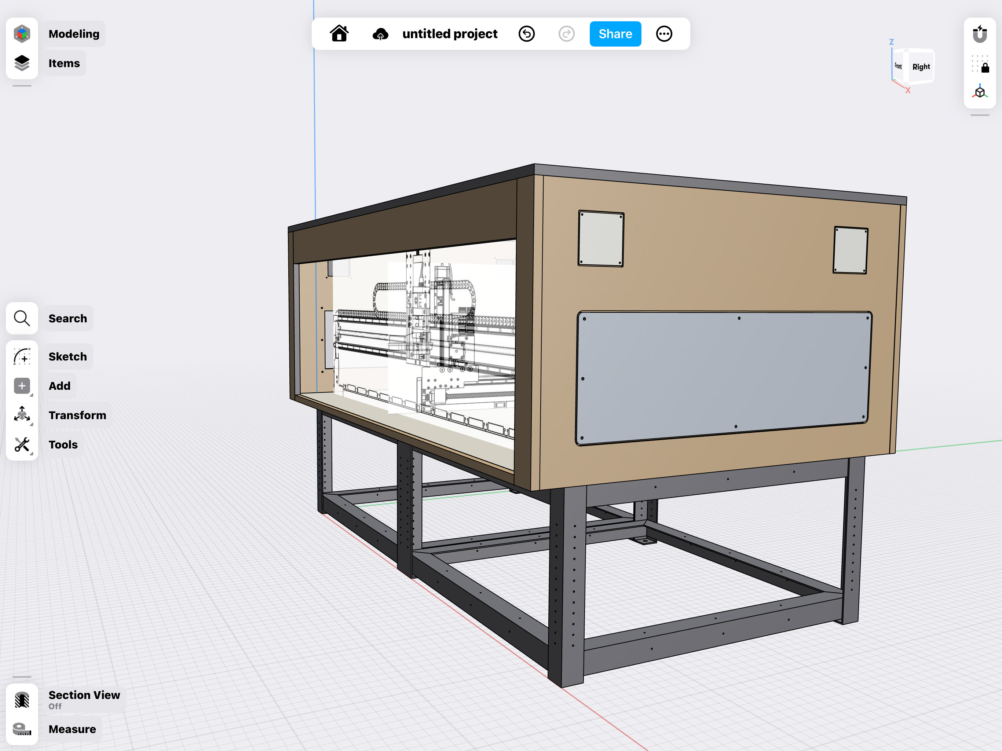The height and width of the screenshot is (751, 1002).
Task: Click the Share button
Action: pyautogui.click(x=615, y=33)
